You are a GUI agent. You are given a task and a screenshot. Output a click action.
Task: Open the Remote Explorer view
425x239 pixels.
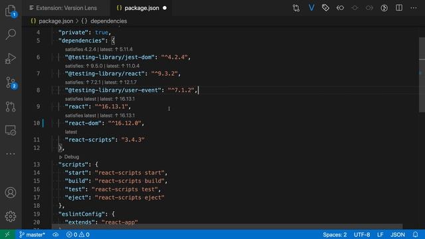(x=11, y=130)
